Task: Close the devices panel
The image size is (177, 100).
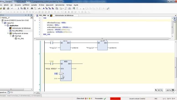Action: tap(31, 15)
